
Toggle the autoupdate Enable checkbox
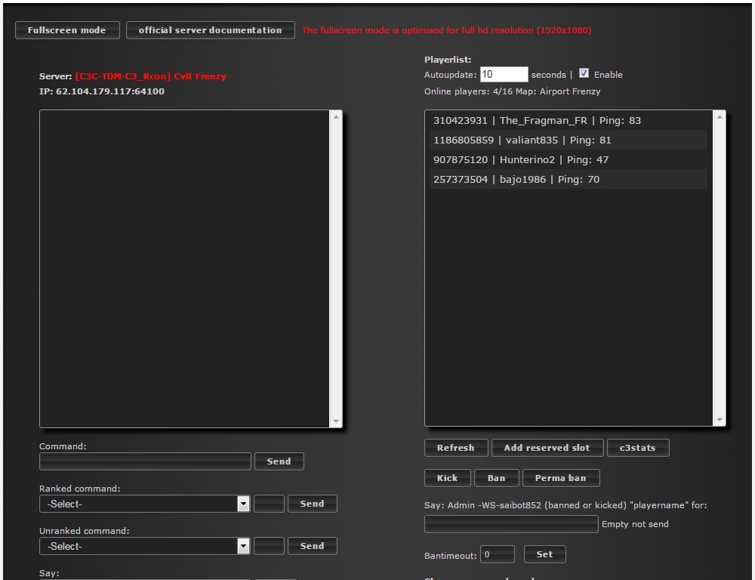pyautogui.click(x=584, y=74)
